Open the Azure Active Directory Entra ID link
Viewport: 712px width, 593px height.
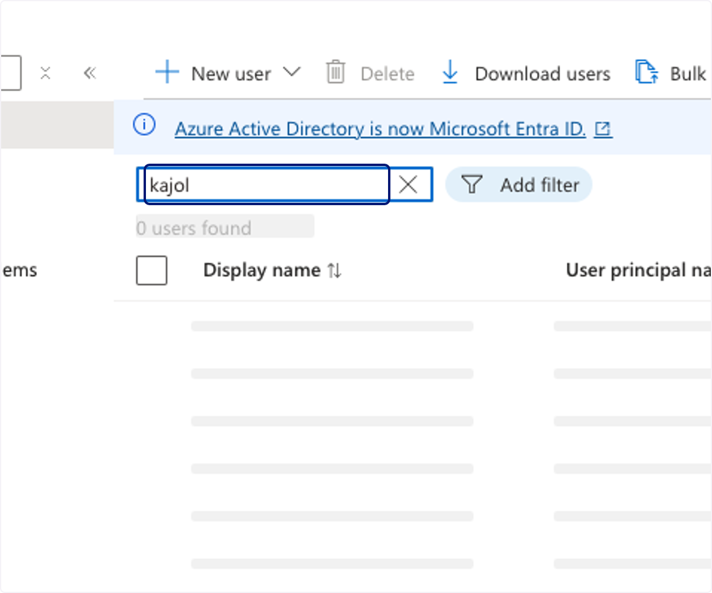point(380,129)
